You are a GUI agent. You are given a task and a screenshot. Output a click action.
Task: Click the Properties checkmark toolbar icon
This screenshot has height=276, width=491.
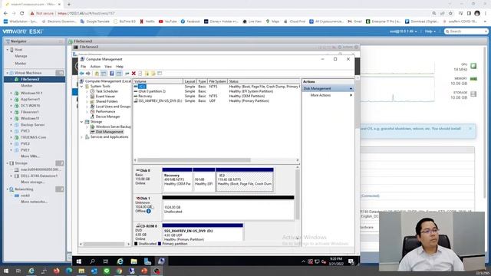(x=140, y=74)
